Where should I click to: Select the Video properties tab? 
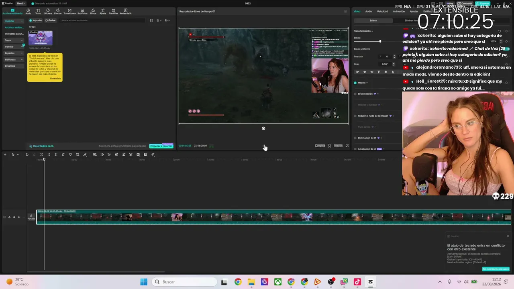[x=357, y=11]
